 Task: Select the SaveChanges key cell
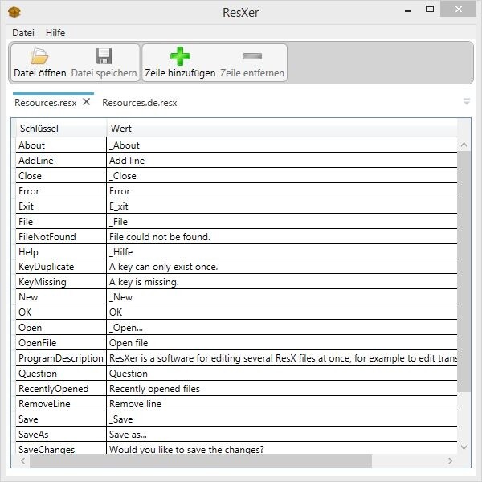pos(61,448)
